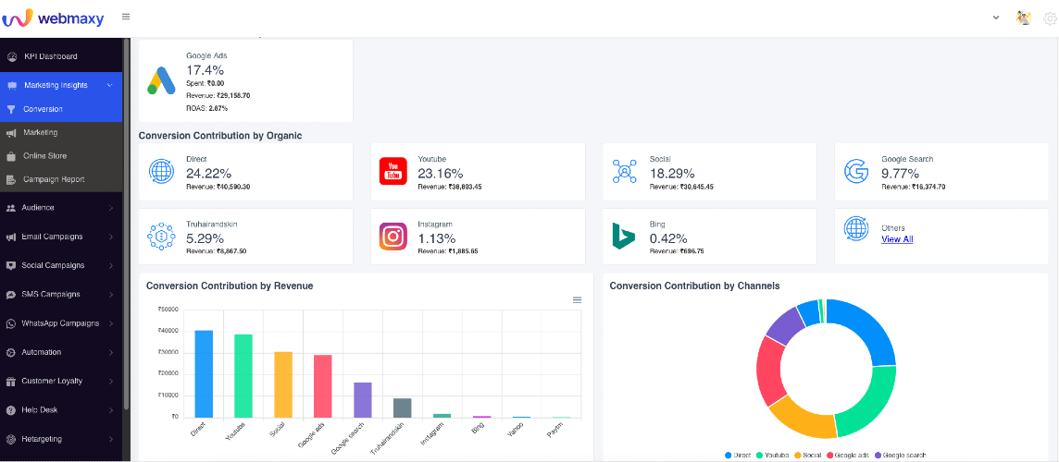Open the settings gear icon in header

click(1051, 18)
